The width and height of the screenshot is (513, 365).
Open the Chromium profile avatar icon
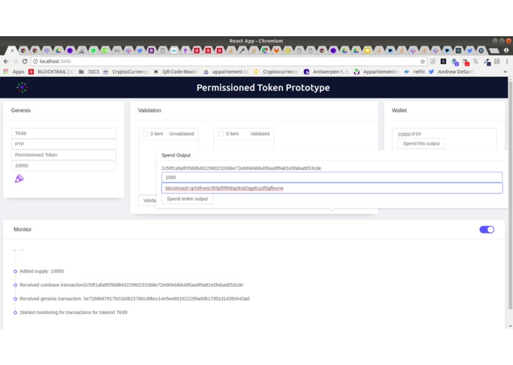click(506, 50)
